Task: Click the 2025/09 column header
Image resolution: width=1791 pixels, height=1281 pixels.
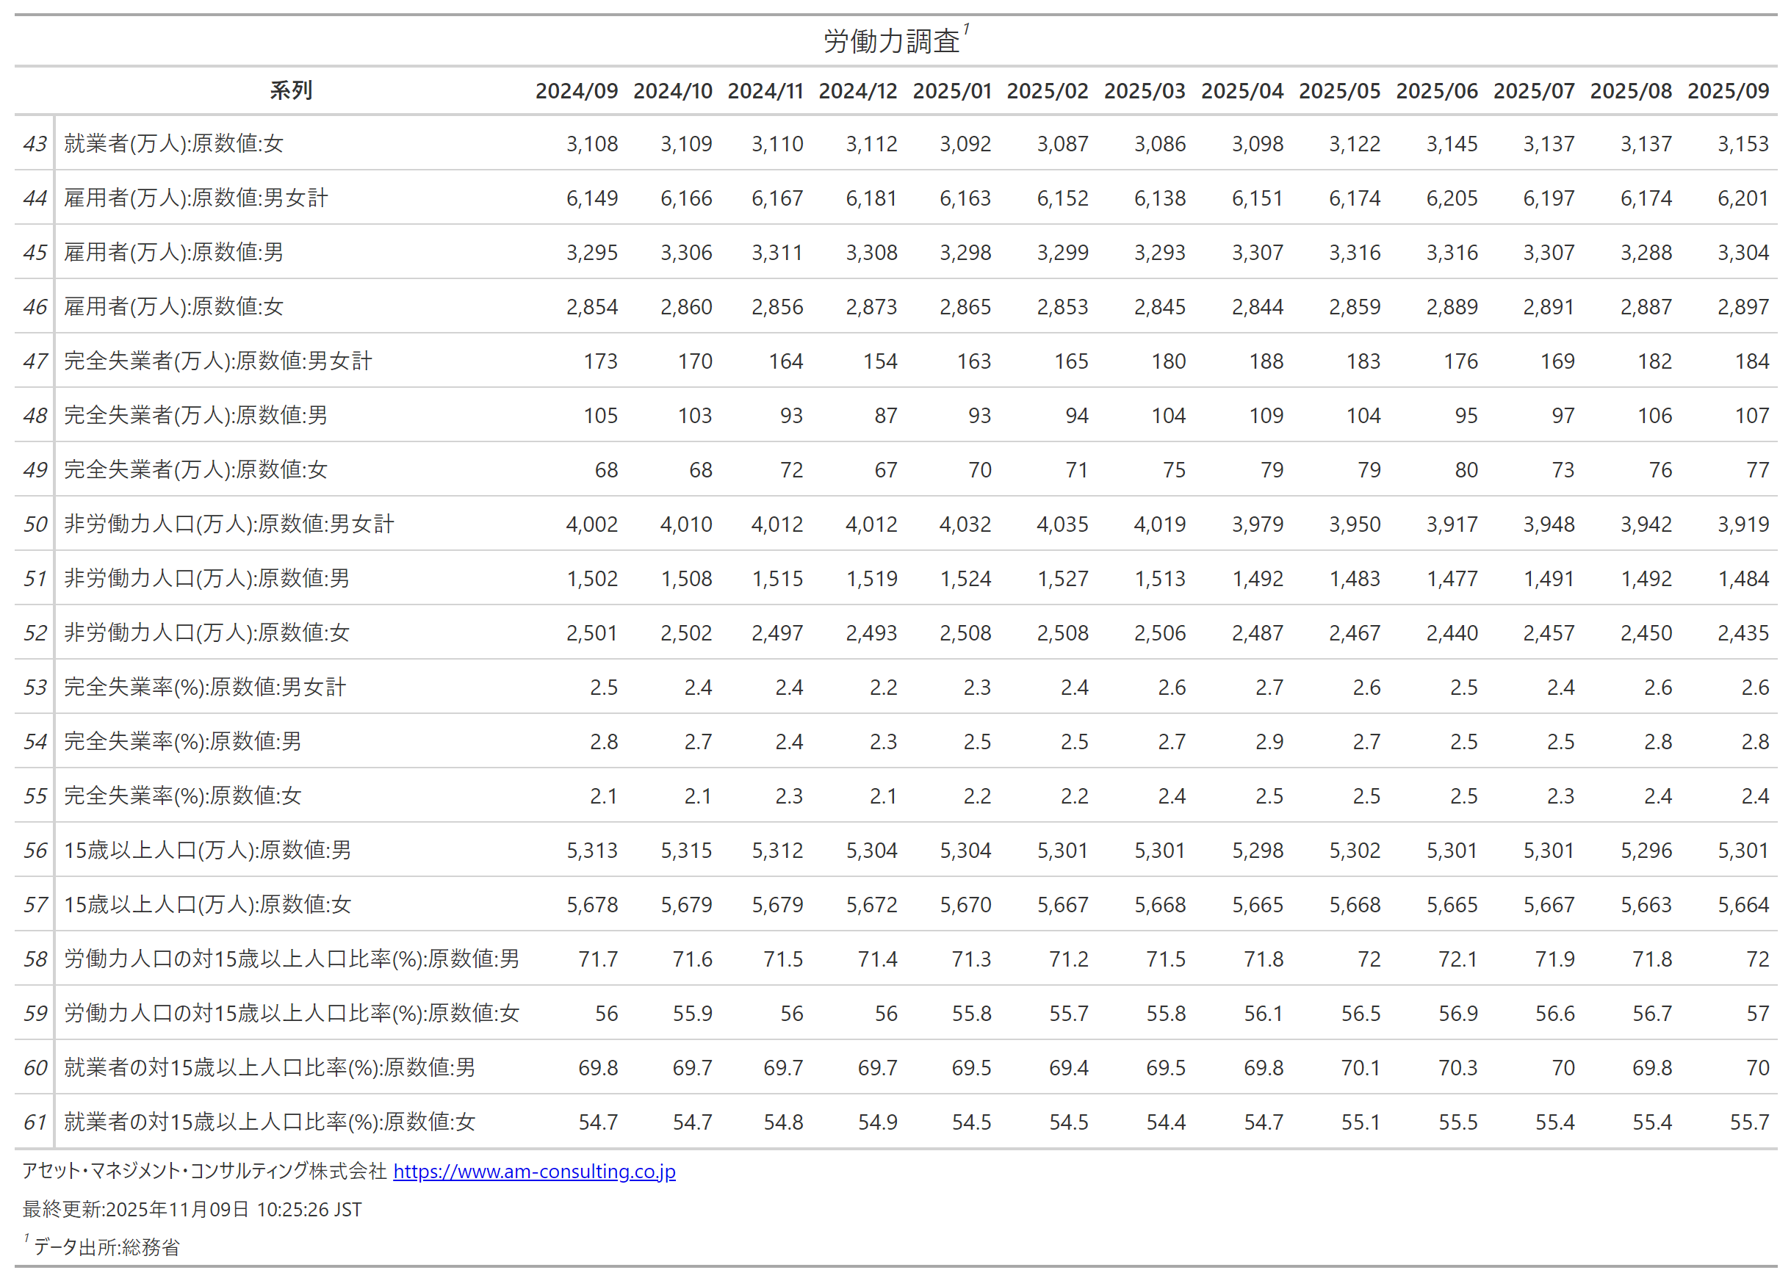Action: pos(1727,90)
